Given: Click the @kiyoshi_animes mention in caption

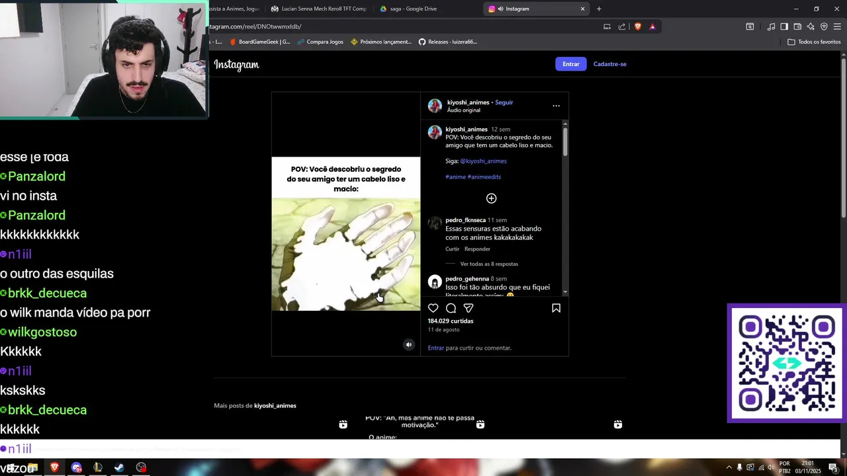Looking at the screenshot, I should coord(483,161).
